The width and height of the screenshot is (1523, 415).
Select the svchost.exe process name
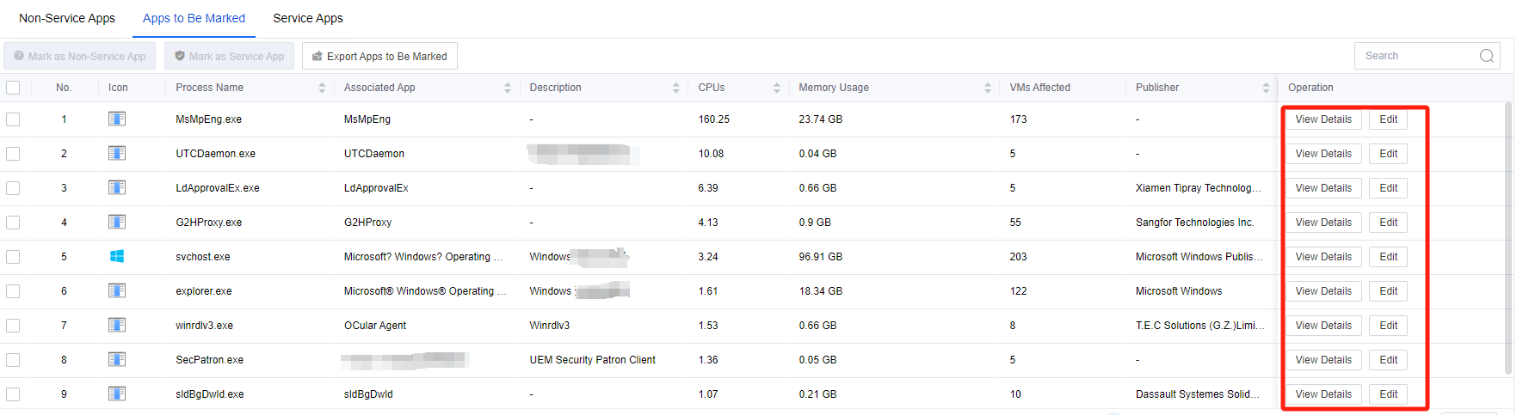tap(203, 257)
